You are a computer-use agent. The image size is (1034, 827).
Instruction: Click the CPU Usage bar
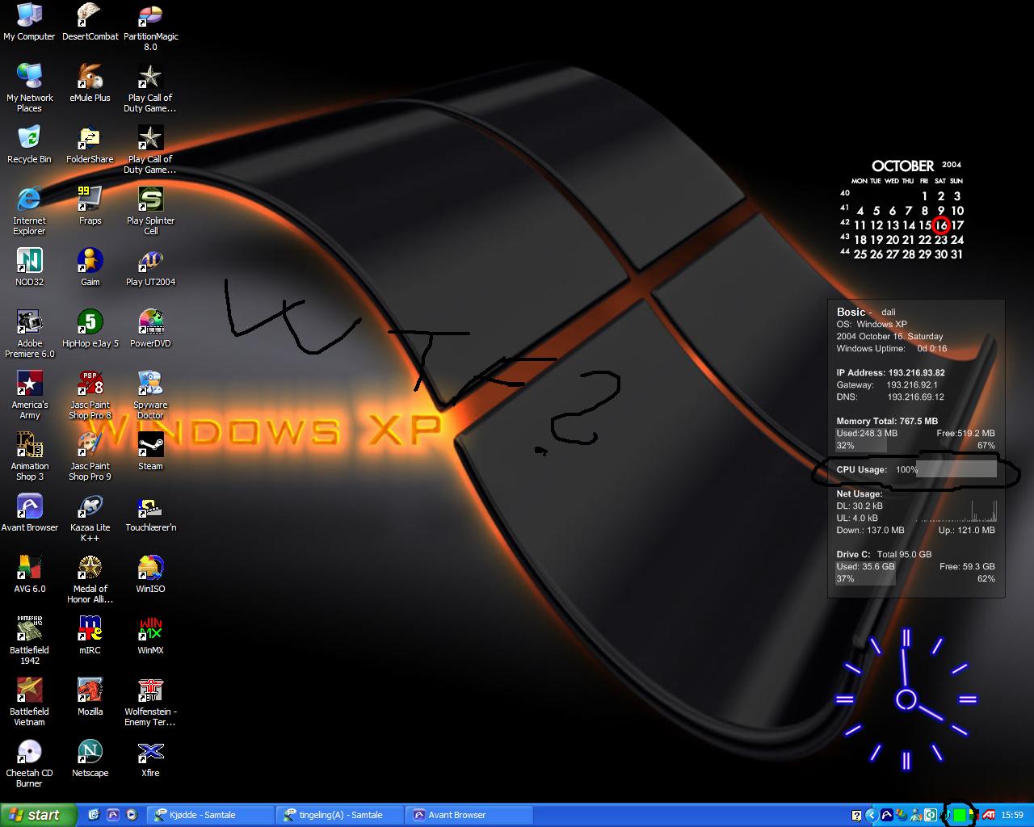[x=956, y=469]
